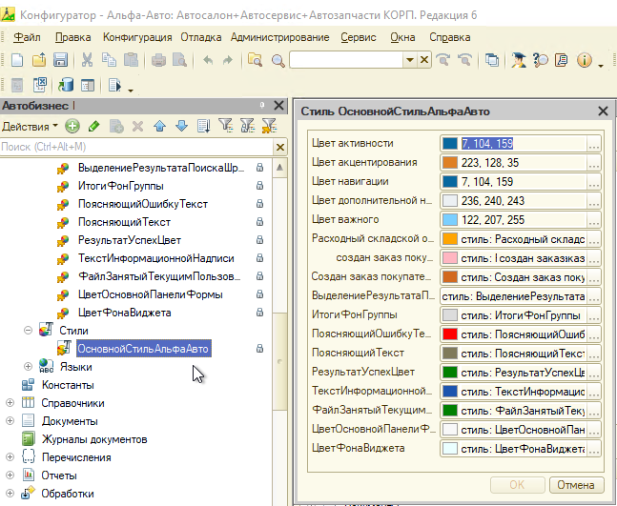Open the Файл menu
This screenshot has height=506, width=617.
[27, 37]
